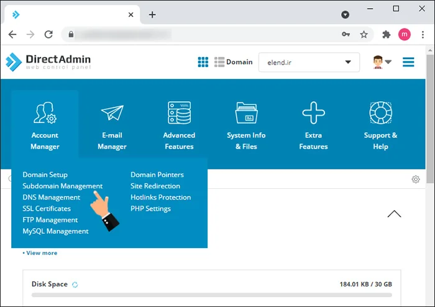Go to PHP Settings
Image resolution: width=435 pixels, height=307 pixels.
[150, 209]
